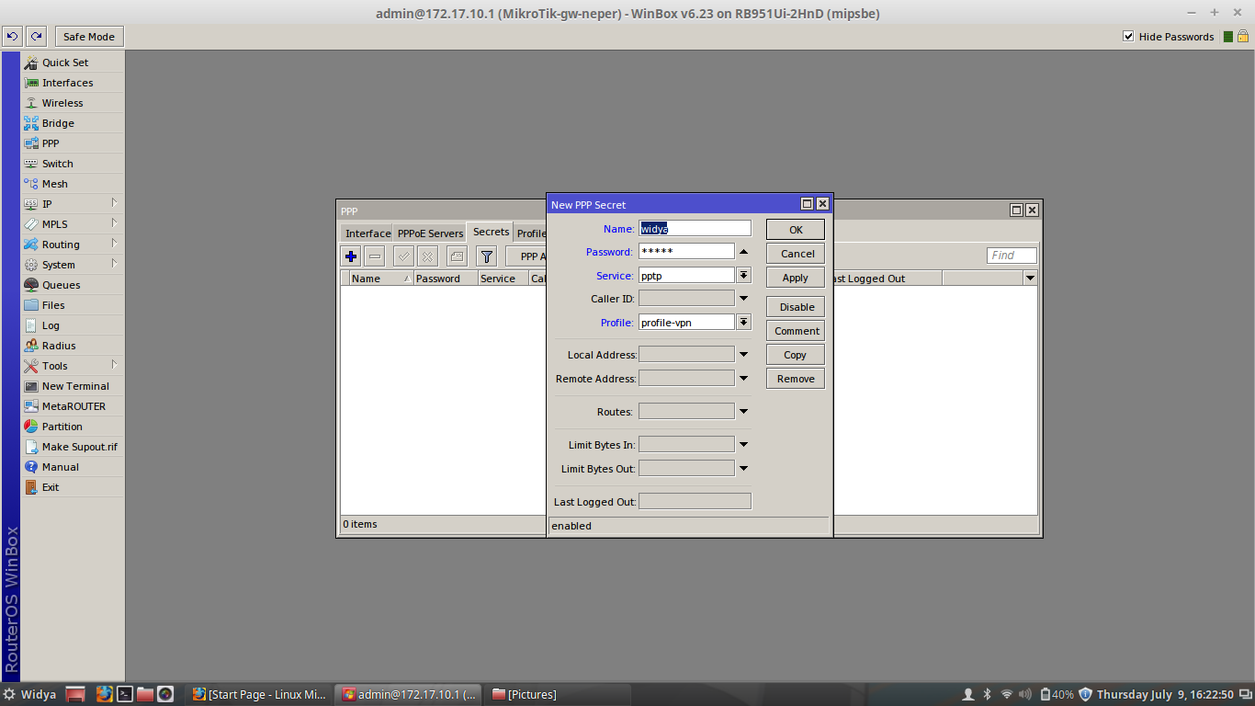
Task: Click the volume icon in system tray
Action: coord(1025,694)
